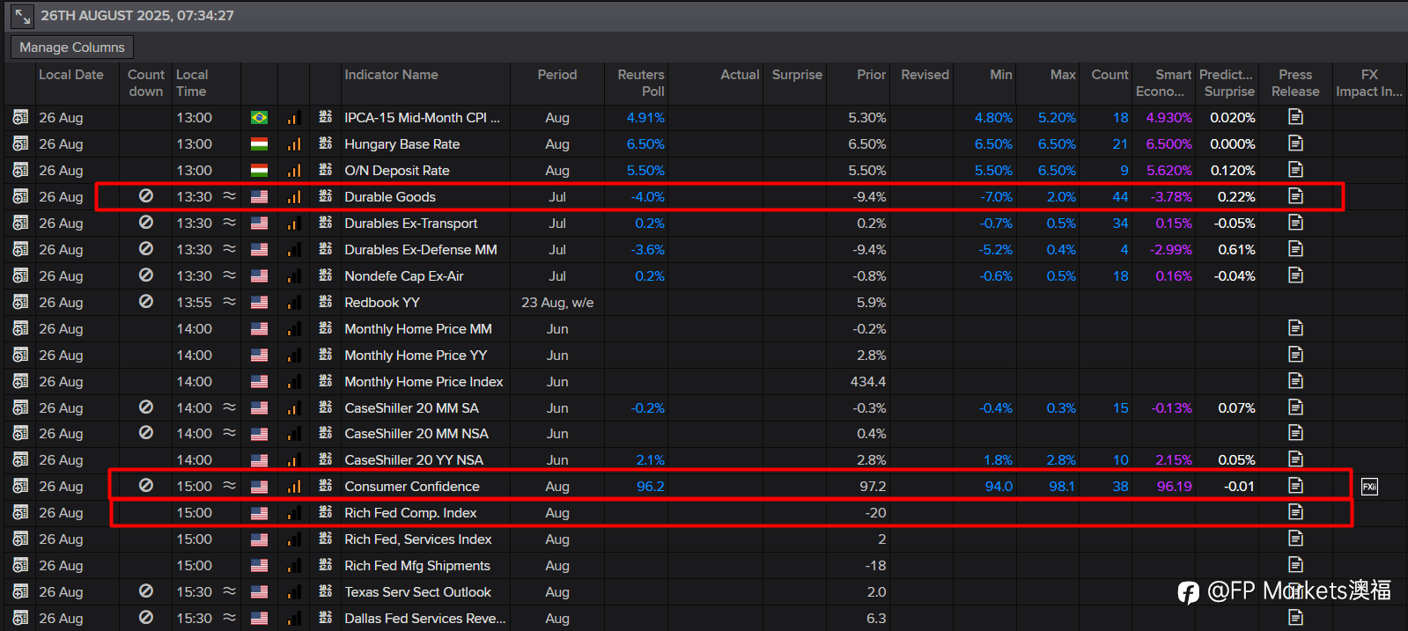Click calendar icon on Durable Goods row
Screen dimensions: 1408x631
tap(20, 196)
